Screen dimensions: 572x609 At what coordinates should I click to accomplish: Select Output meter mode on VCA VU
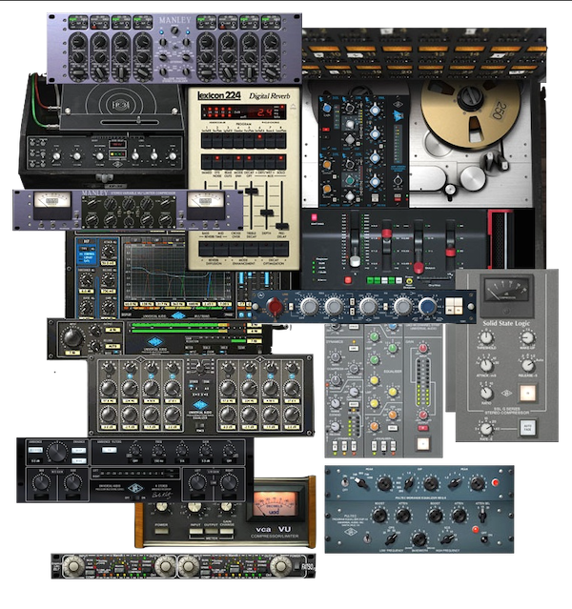[x=211, y=531]
